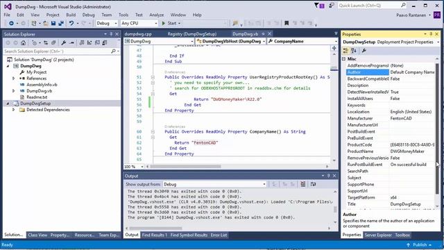Open the Debug menu
The image size is (444, 250).
[88, 15]
